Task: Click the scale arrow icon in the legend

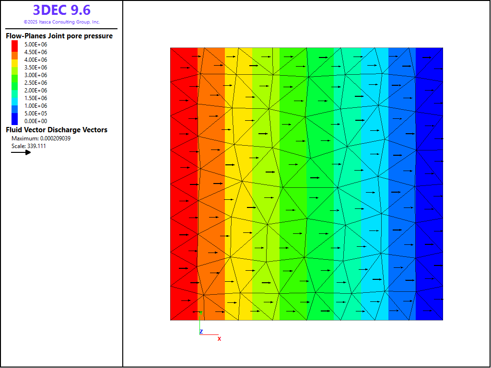Action: click(x=21, y=152)
